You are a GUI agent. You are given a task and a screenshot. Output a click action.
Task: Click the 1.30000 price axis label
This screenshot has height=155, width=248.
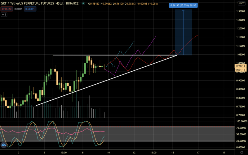click(241, 11)
